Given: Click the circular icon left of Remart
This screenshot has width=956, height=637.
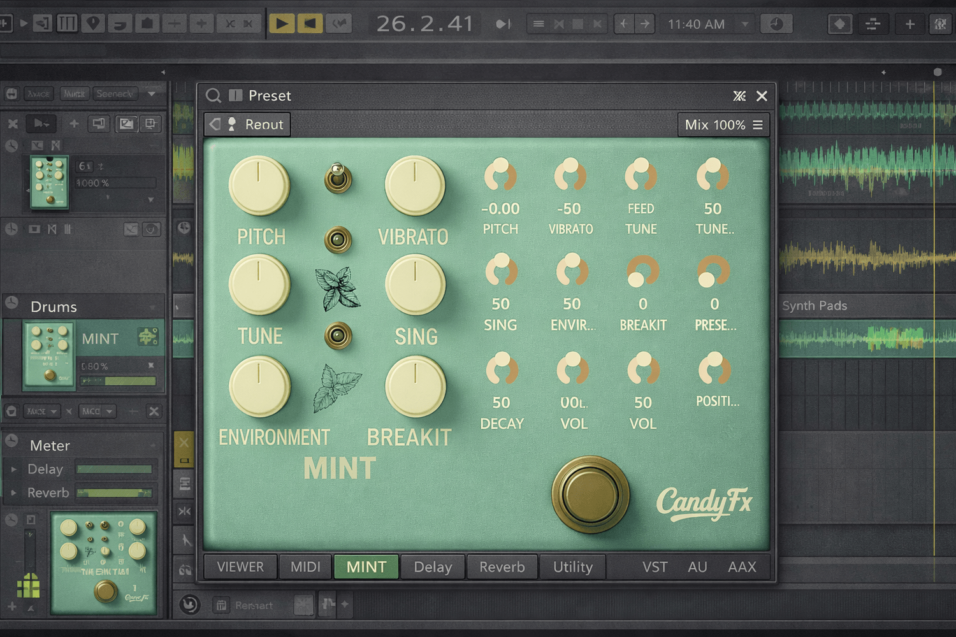Looking at the screenshot, I should tap(189, 604).
